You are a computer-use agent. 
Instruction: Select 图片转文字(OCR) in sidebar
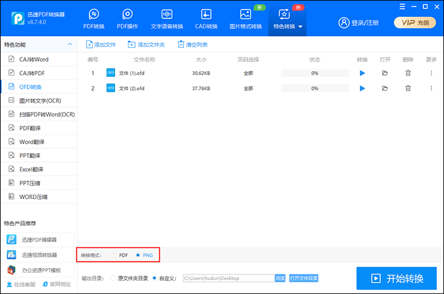tap(39, 101)
